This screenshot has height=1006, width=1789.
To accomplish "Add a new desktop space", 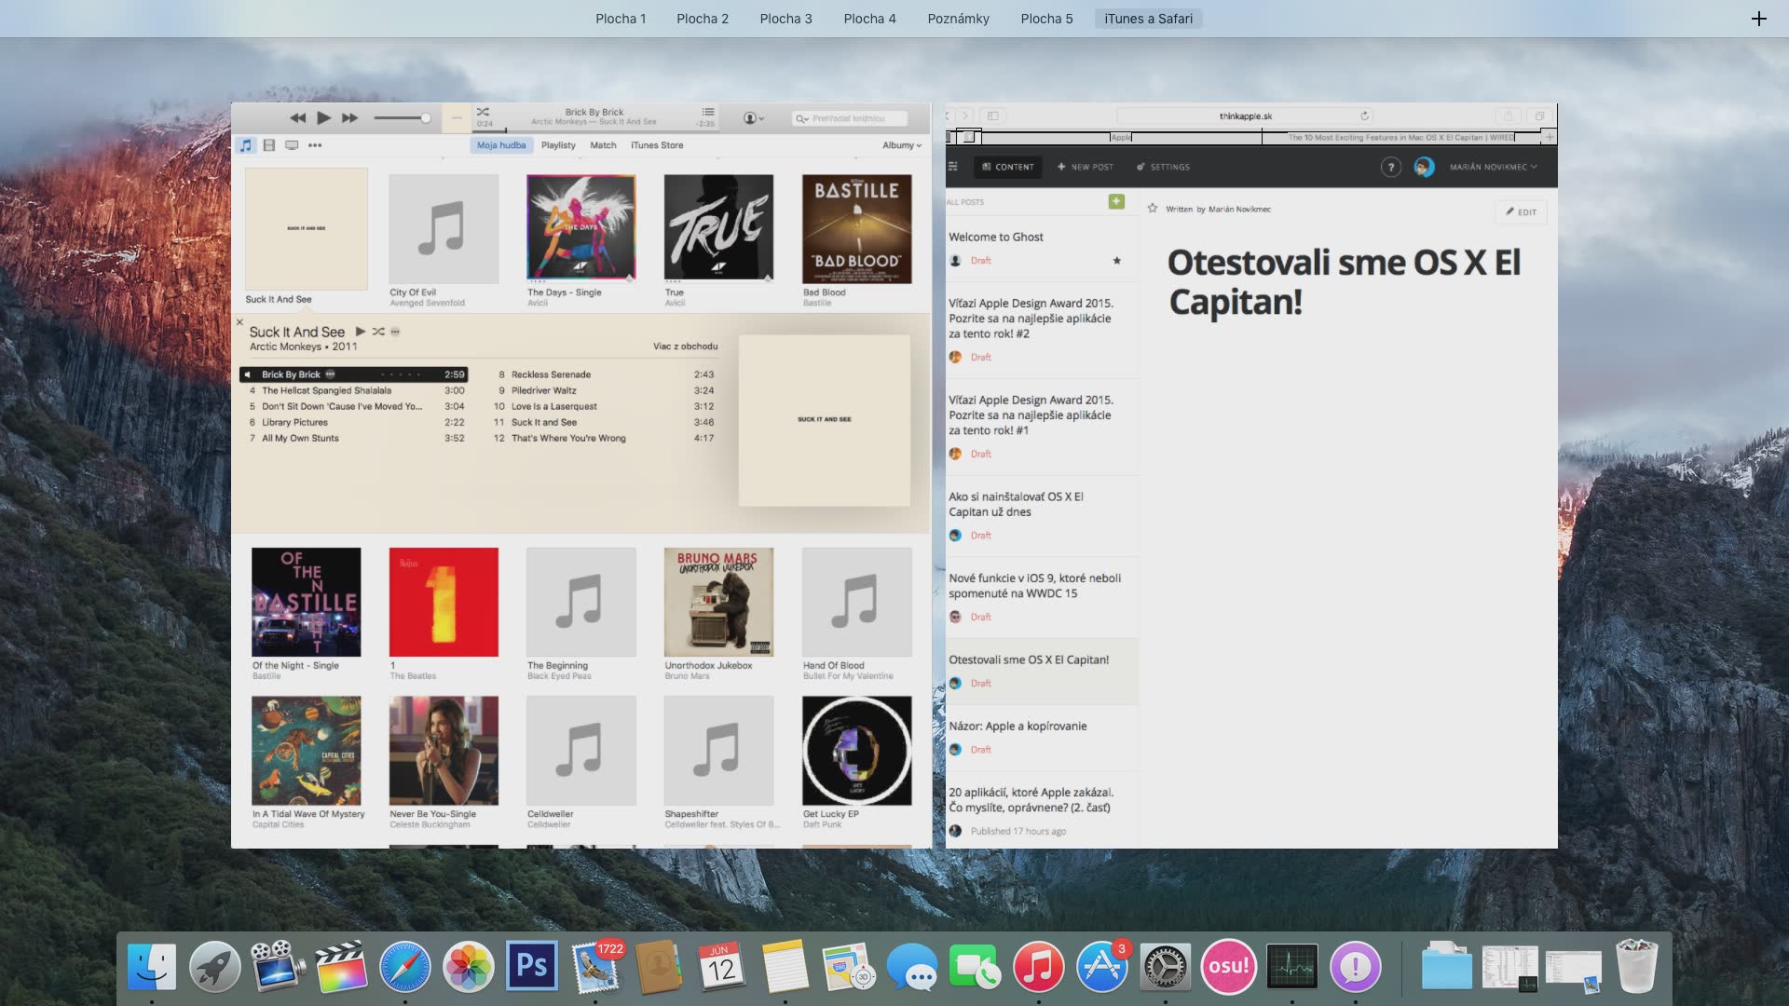I will pos(1758,19).
